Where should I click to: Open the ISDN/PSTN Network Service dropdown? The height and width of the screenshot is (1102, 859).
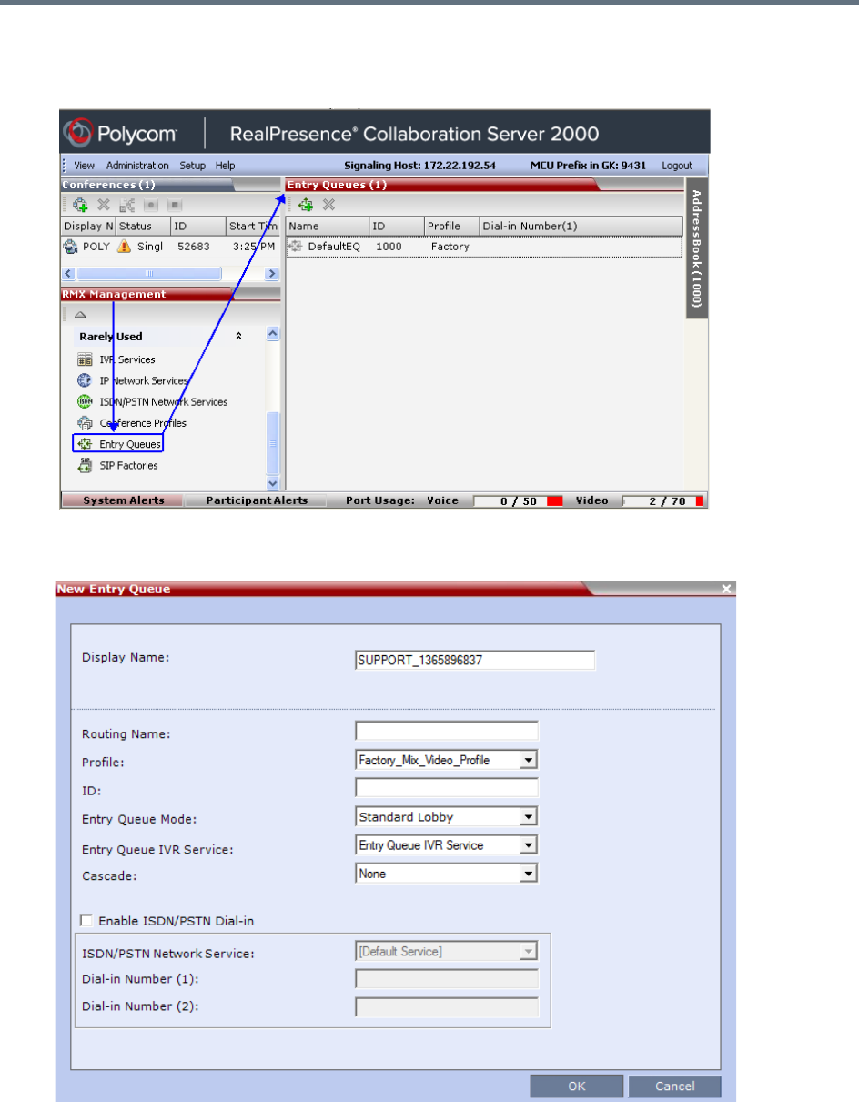[x=529, y=952]
